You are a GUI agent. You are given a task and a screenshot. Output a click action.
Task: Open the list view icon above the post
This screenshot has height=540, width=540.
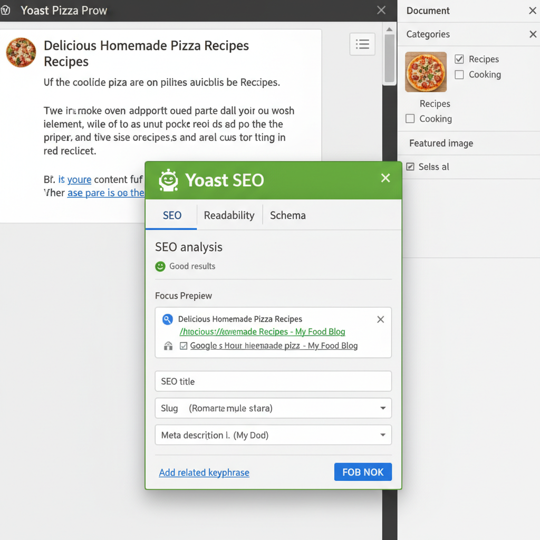point(362,44)
